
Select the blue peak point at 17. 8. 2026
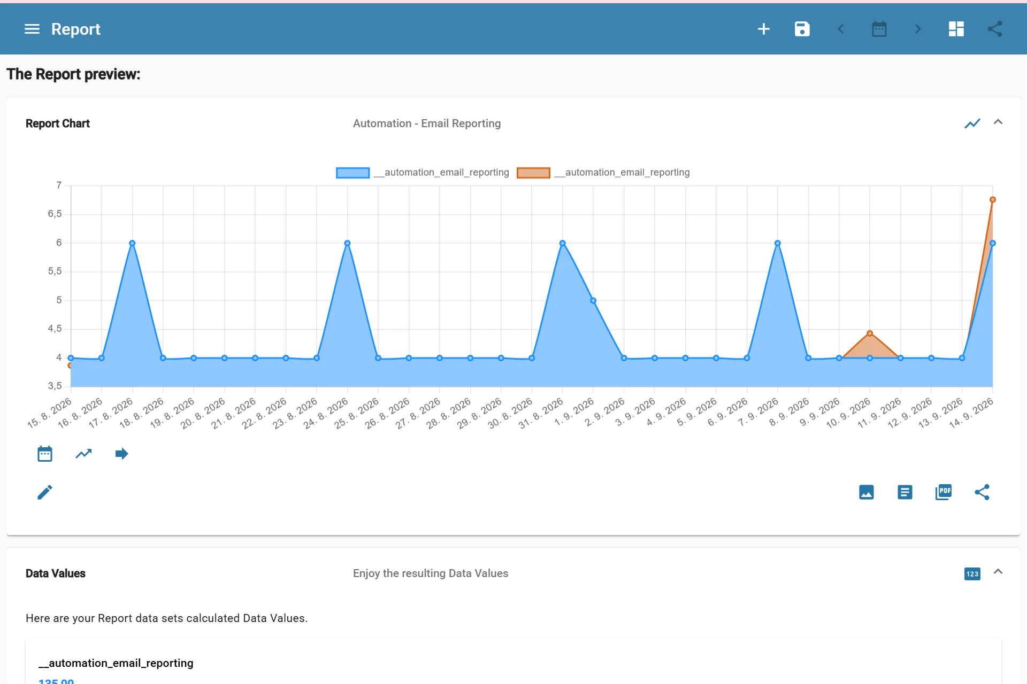[132, 243]
